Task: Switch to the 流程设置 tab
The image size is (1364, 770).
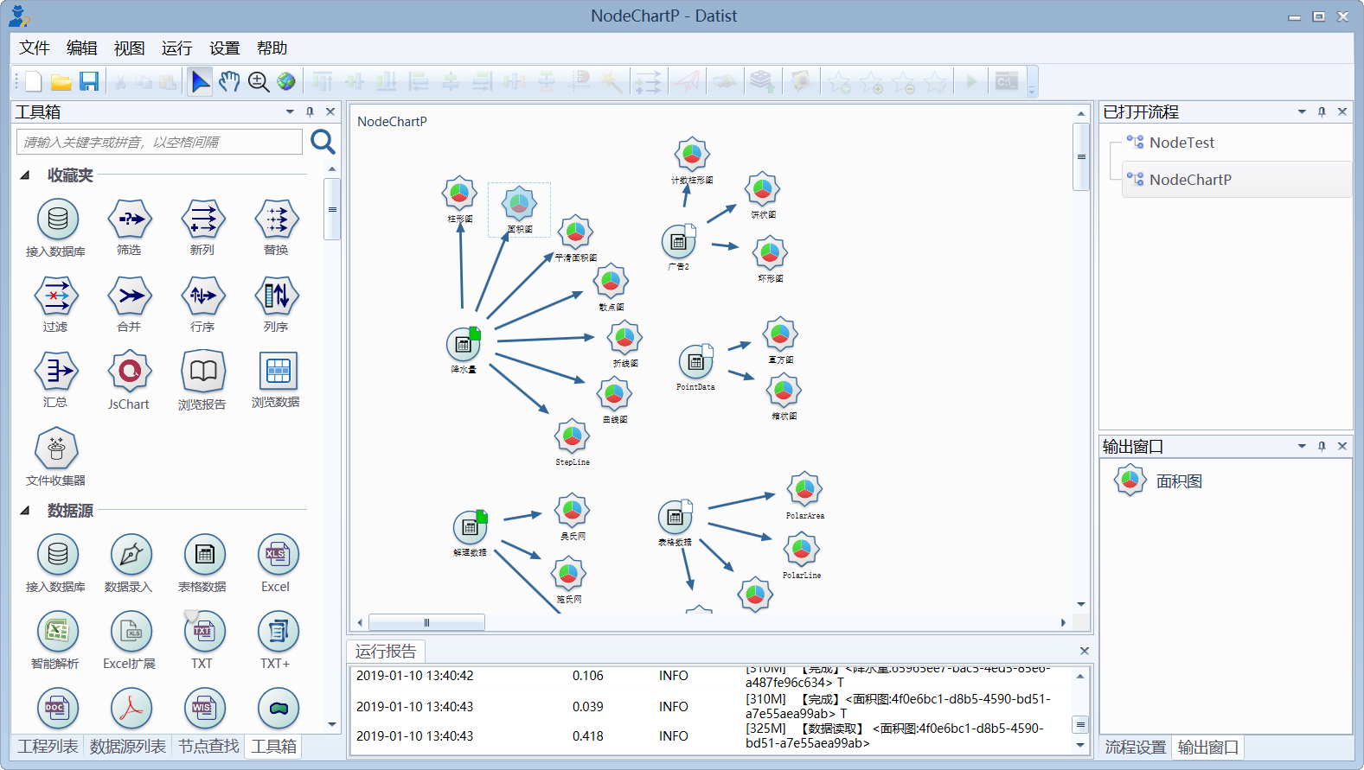Action: [1136, 747]
